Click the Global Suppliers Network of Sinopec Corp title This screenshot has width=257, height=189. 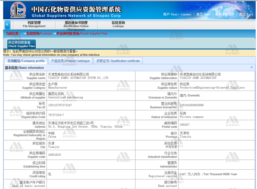(x=76, y=15)
